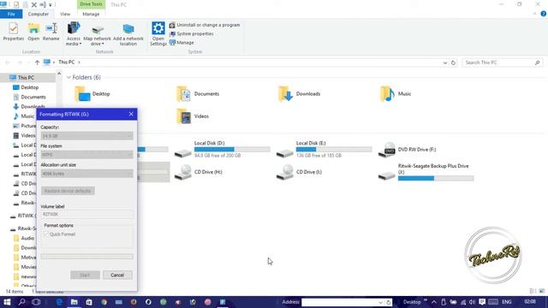Click Cancel in format dialog
Image resolution: width=548 pixels, height=308 pixels.
pyautogui.click(x=117, y=275)
